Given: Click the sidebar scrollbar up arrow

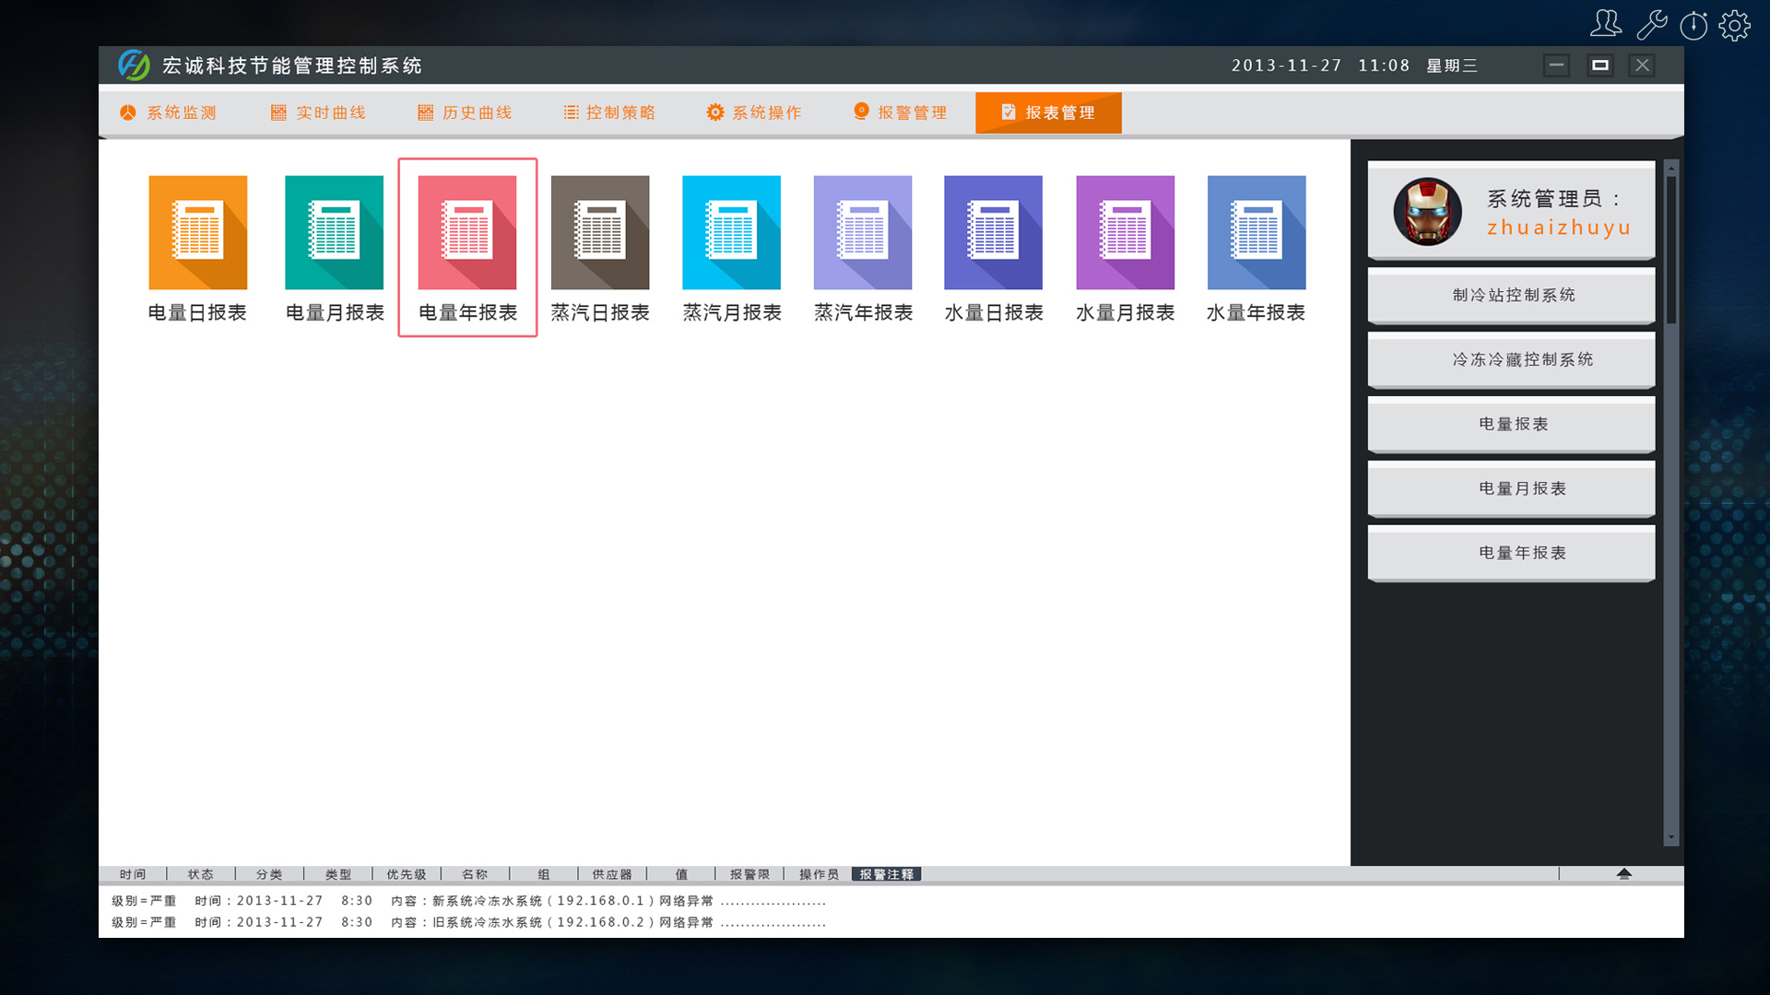Looking at the screenshot, I should [1671, 168].
